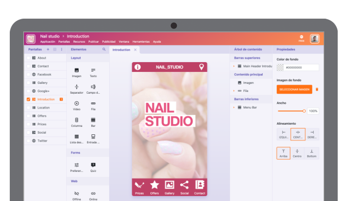This screenshot has height=201, width=355.
Task: Check the Introduction screen checkbox
Action: pyautogui.click(x=29, y=99)
